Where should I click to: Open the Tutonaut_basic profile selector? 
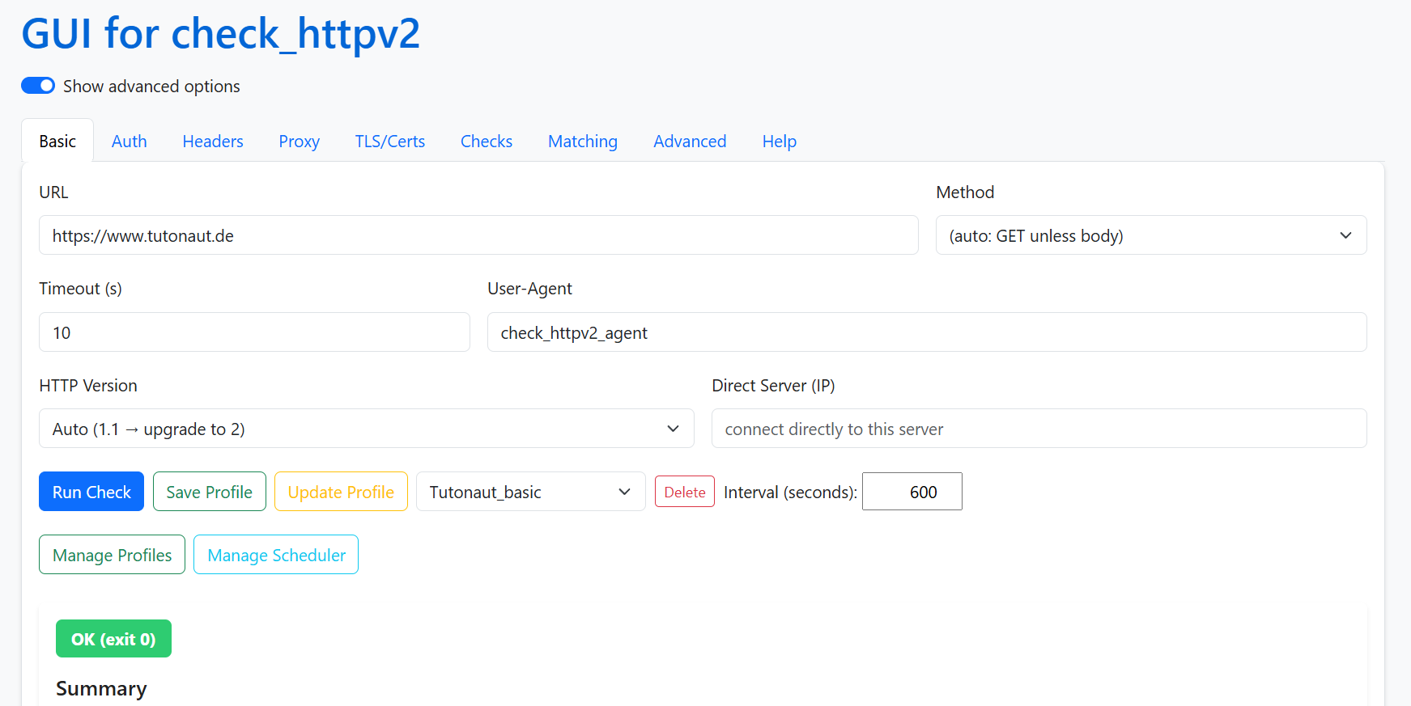point(530,492)
